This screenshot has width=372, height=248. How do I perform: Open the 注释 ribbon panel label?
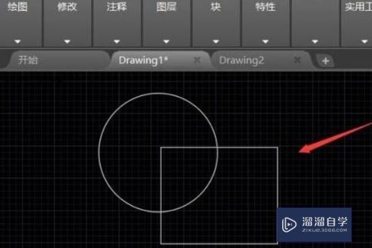(x=117, y=7)
